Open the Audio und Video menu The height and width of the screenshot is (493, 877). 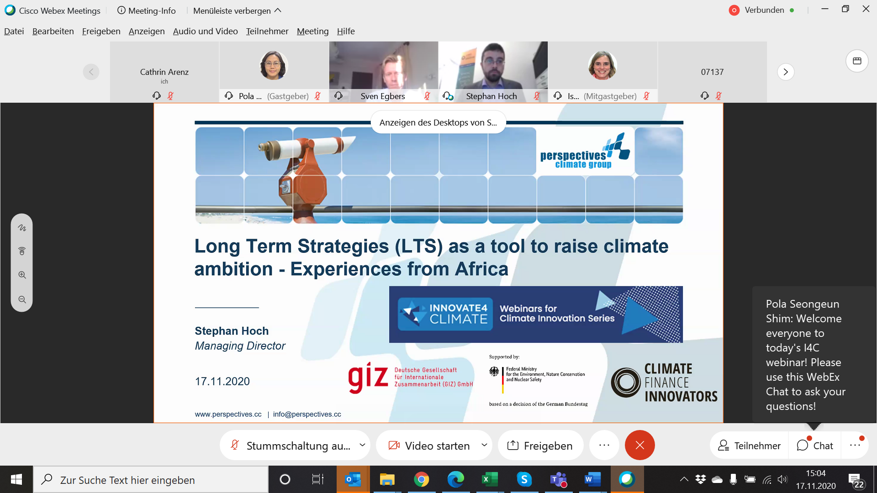click(205, 31)
